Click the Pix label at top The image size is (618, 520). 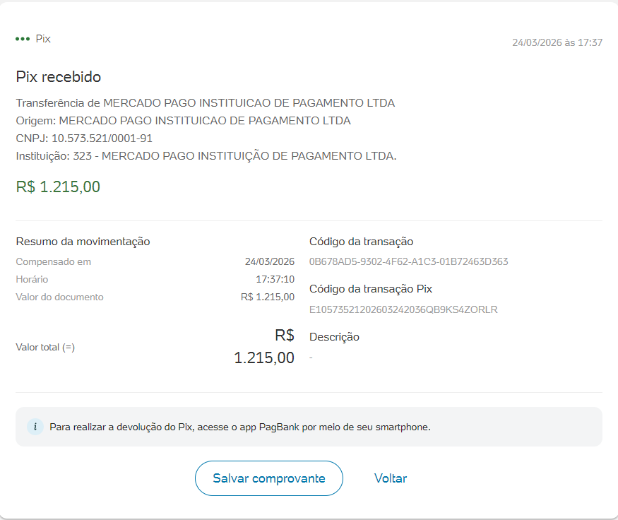[43, 39]
